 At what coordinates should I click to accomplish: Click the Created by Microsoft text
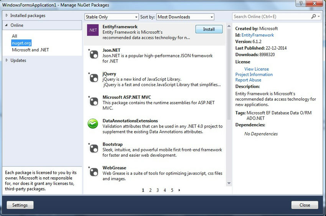tap(256, 28)
